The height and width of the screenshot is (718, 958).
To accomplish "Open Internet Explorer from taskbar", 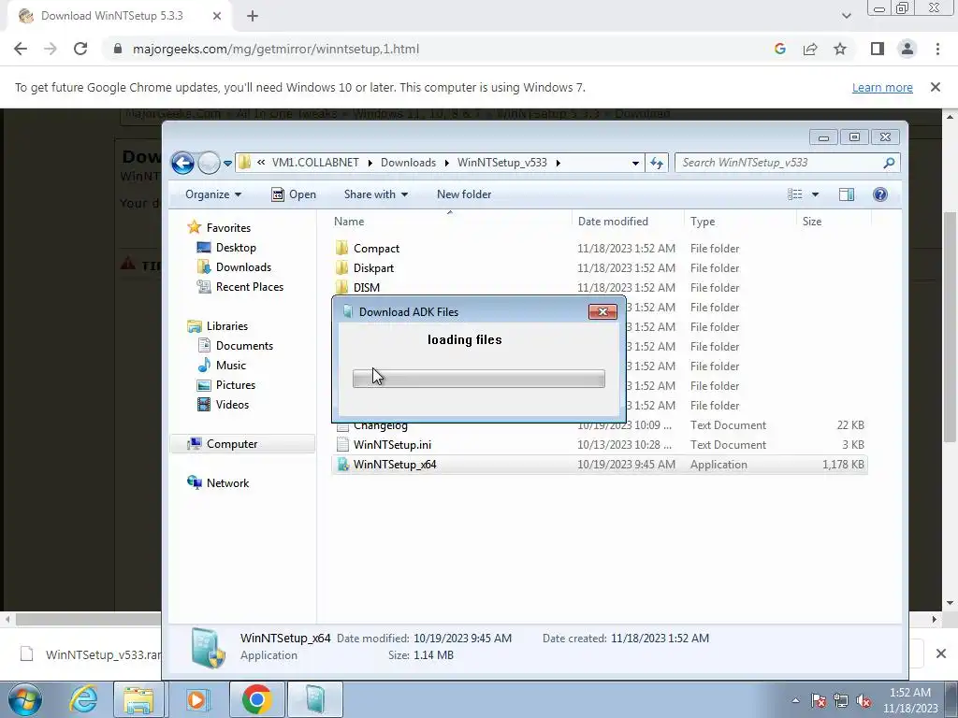I will tap(82, 699).
